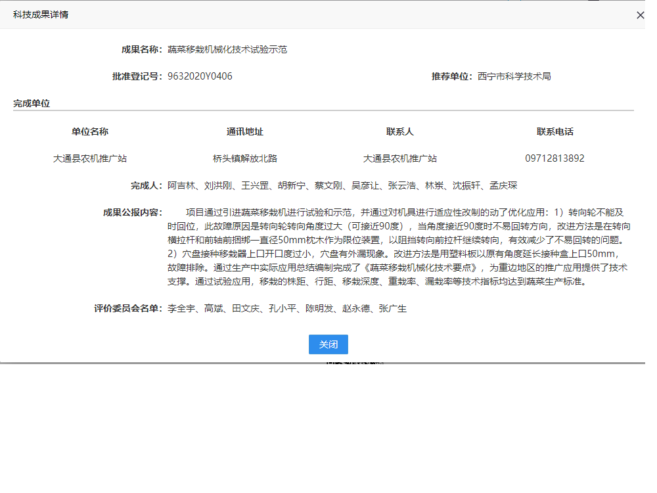
Task: Click the 科技成果详情 dialog title
Action: (x=41, y=14)
